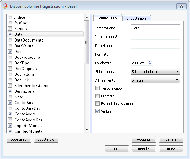Expand the Allineamento dropdown
The image size is (190, 159).
[155, 80]
